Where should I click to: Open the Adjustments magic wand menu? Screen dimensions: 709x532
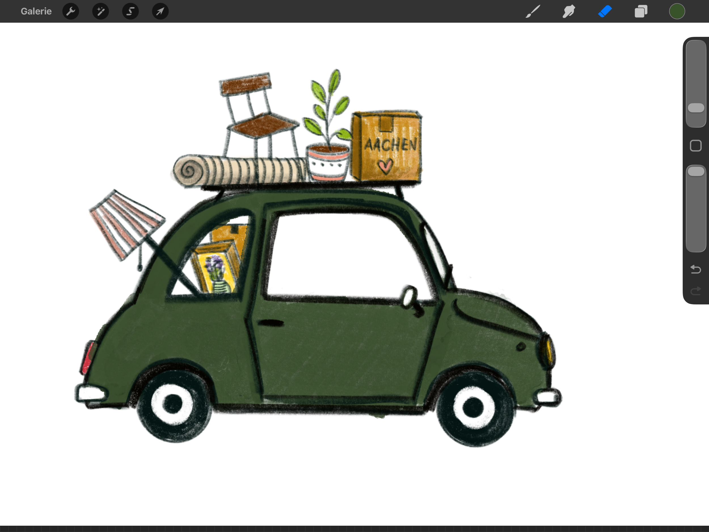[x=100, y=11]
